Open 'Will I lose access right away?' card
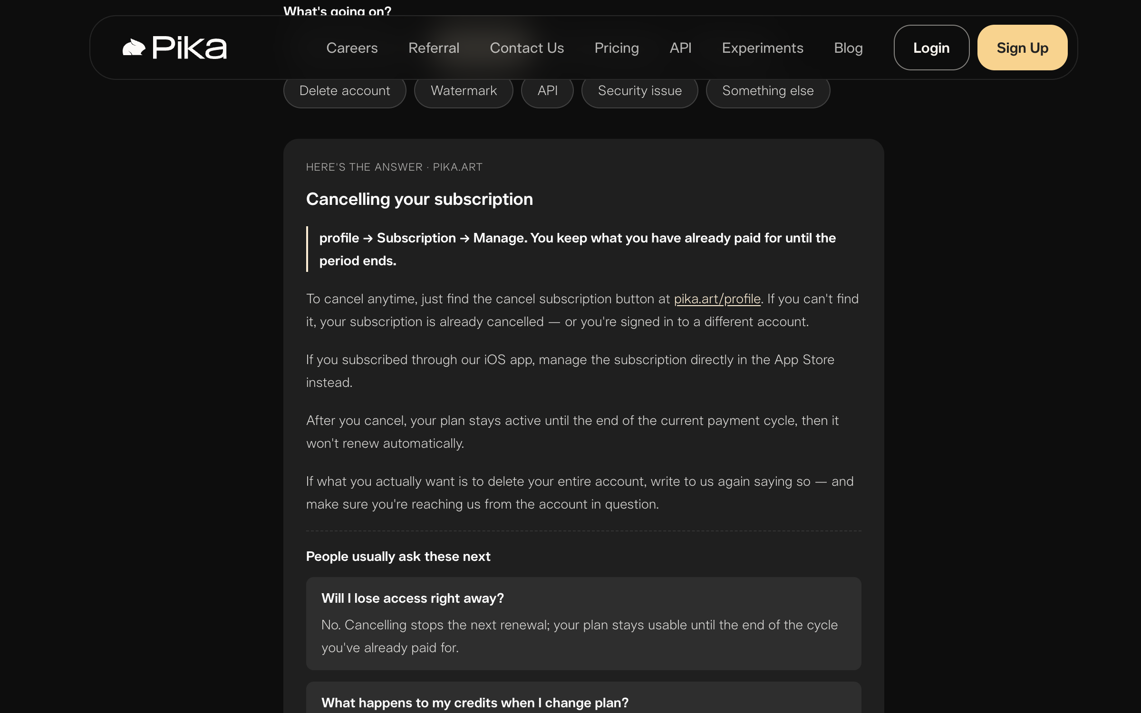 (x=584, y=623)
